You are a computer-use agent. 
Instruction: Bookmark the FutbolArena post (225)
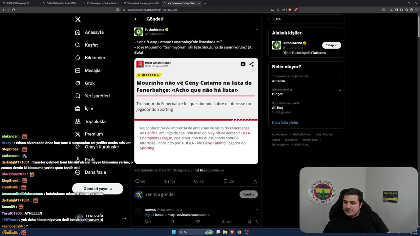pos(228,181)
